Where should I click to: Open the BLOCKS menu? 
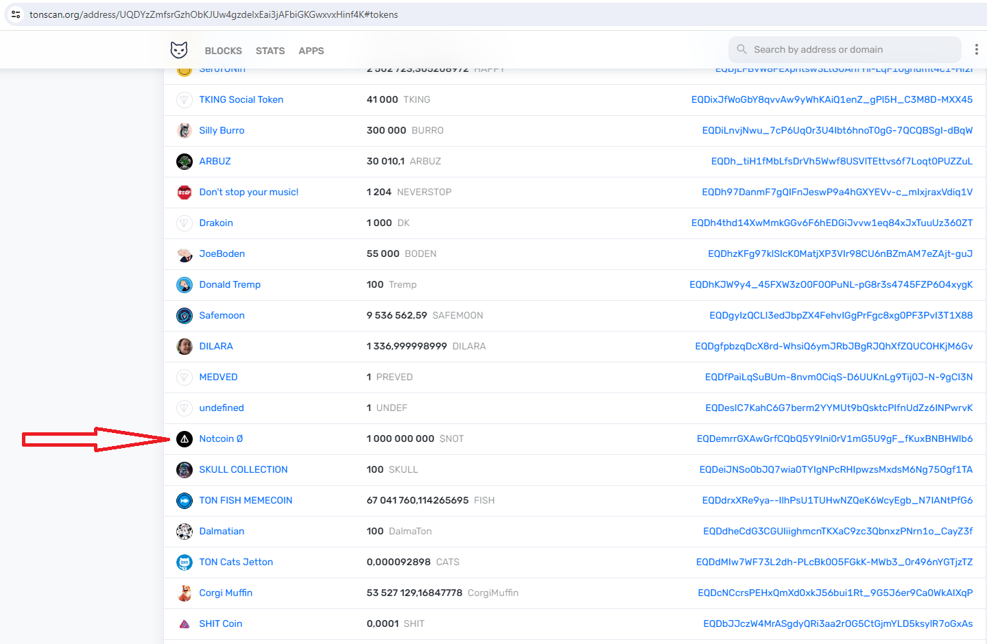[224, 51]
